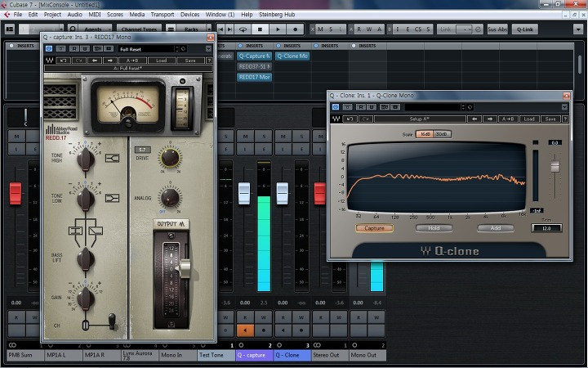This screenshot has height=368, width=588.
Task: Load previous preset arrow in Q-Clone toolbar
Action: [474, 119]
